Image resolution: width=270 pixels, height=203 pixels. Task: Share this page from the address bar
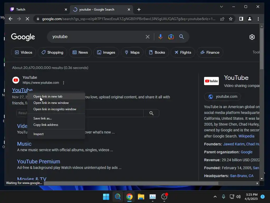[222, 19]
